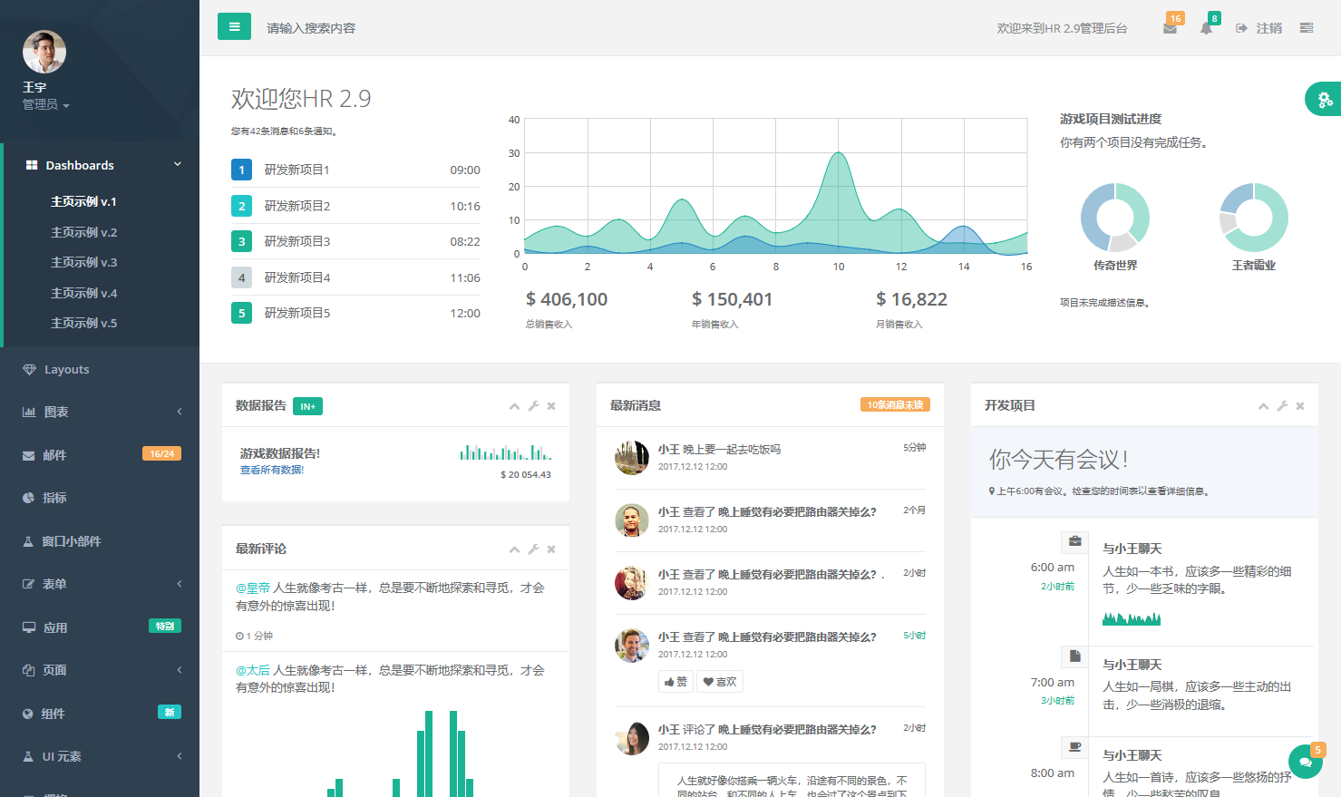Screen dimensions: 1341x797
Task: Select 主页示例 v.1
Action: coord(83,201)
